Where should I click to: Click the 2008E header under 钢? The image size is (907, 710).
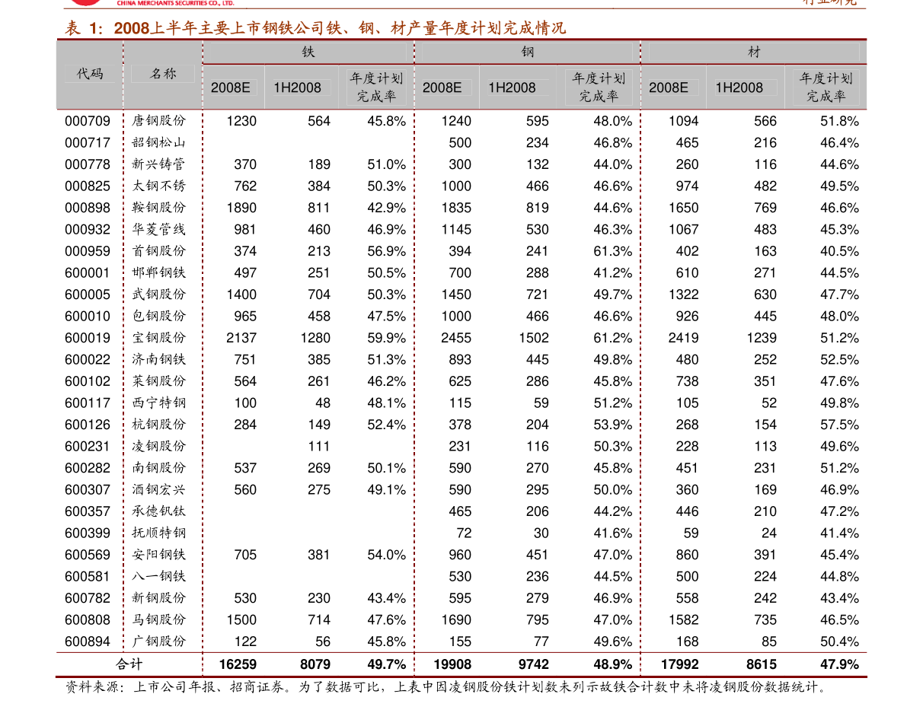(442, 88)
